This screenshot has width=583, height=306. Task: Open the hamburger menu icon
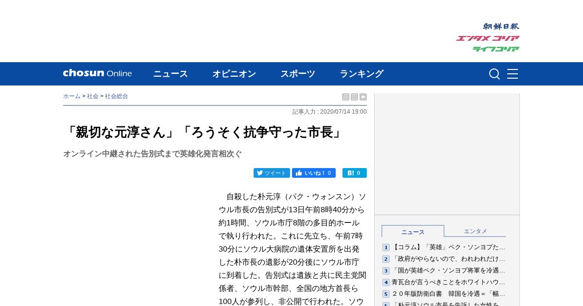point(513,74)
